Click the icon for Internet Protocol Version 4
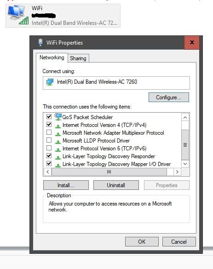Viewport: 213px width, 269px height. [58, 126]
